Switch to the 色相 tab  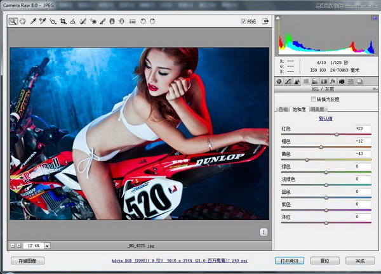[x=283, y=109]
